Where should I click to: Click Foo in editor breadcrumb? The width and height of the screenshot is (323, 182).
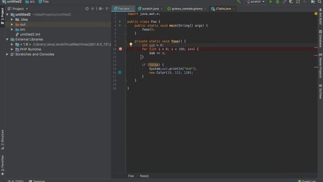(x=131, y=176)
